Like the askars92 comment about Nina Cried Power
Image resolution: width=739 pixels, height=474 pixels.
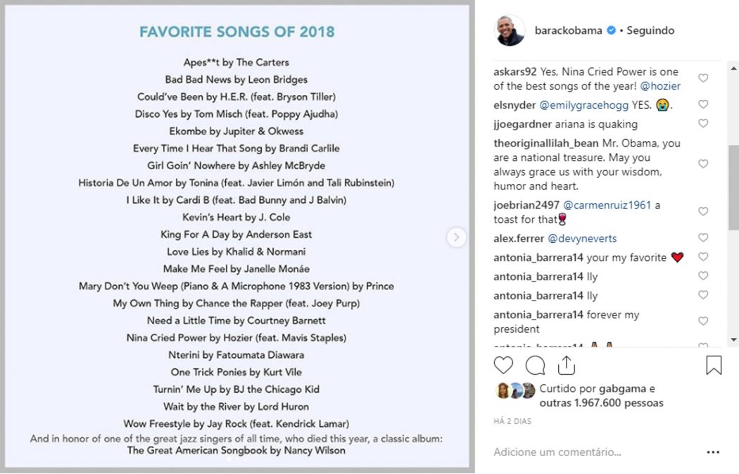[x=702, y=78]
